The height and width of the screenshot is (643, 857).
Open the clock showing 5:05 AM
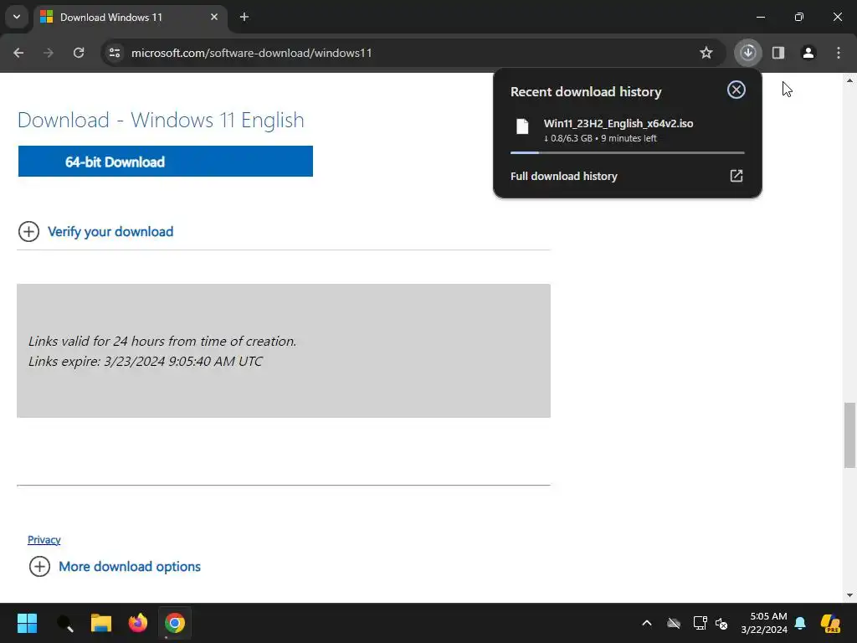(x=764, y=623)
